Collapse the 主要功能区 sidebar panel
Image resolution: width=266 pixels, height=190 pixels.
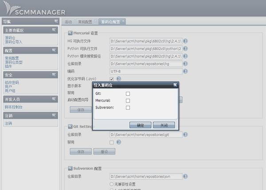click(54, 30)
